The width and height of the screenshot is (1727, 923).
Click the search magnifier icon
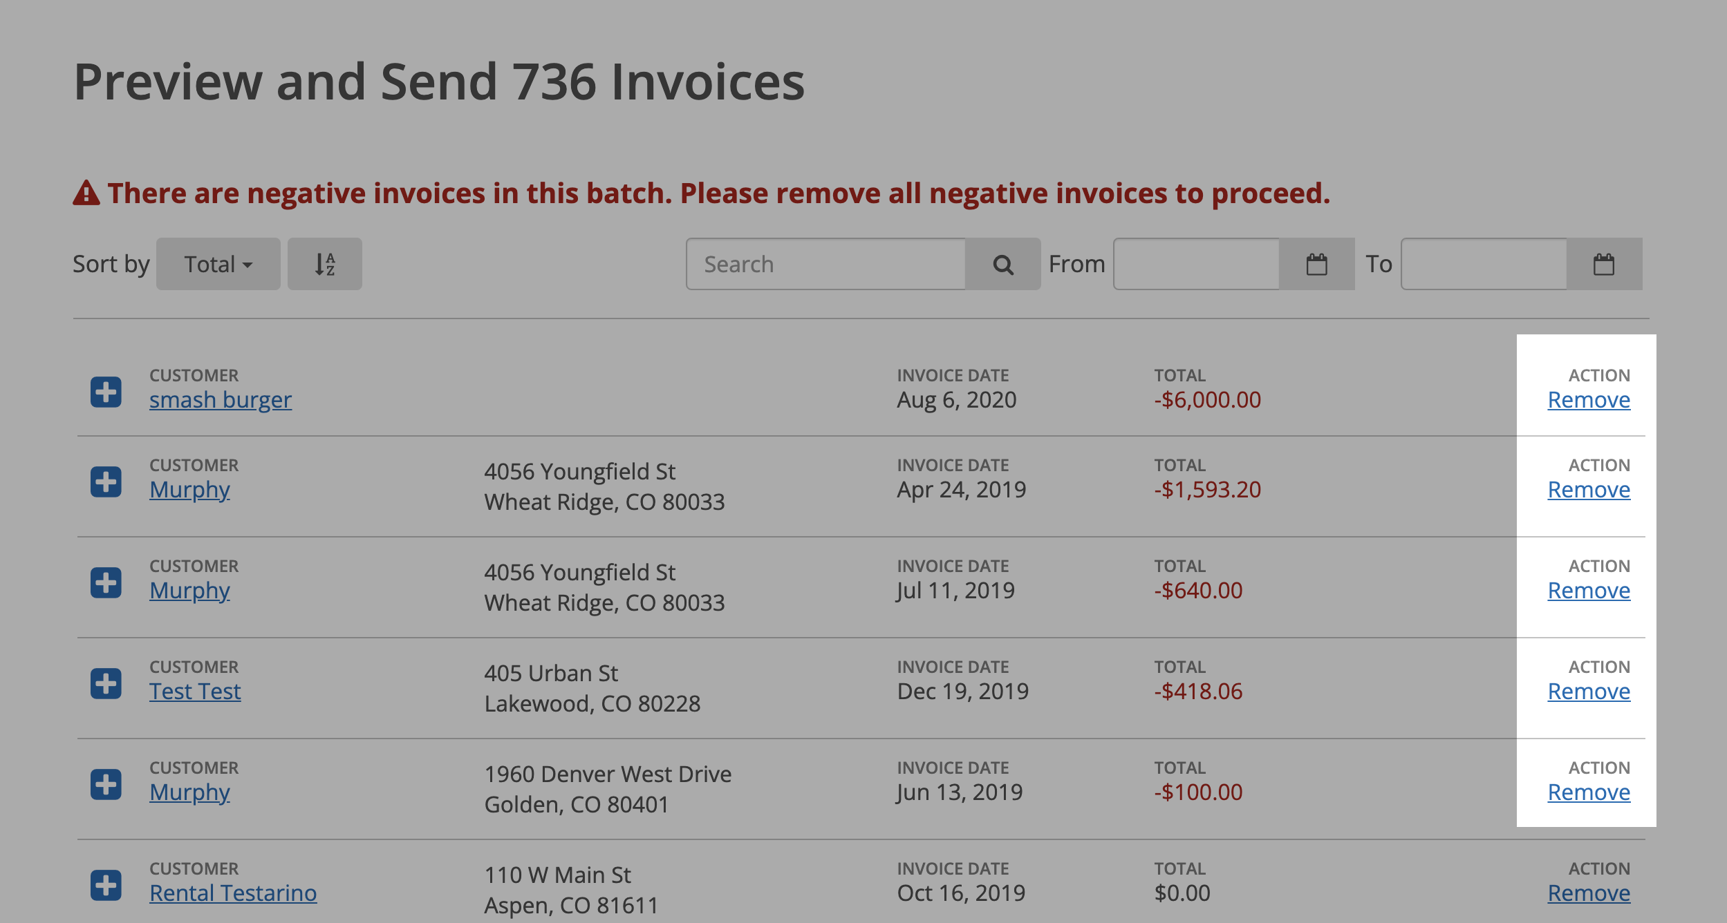(1002, 264)
